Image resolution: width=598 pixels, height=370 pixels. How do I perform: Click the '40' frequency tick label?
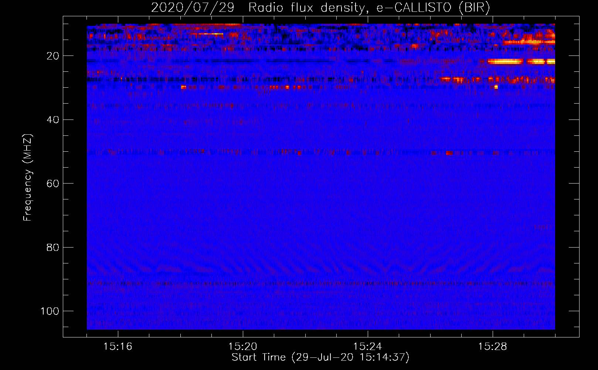pos(53,120)
